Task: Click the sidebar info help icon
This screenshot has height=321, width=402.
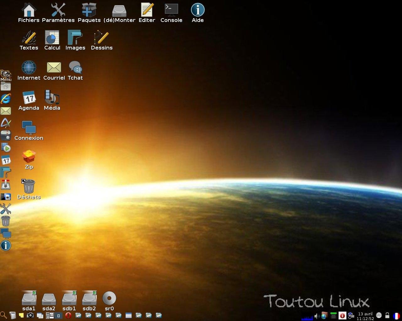Action: point(6,245)
